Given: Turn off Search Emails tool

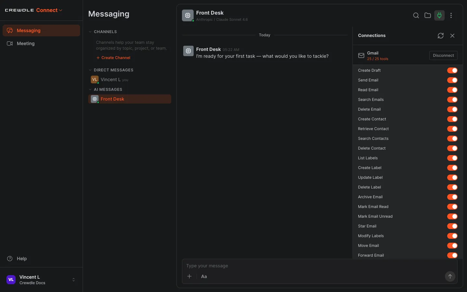Looking at the screenshot, I should coord(452,100).
